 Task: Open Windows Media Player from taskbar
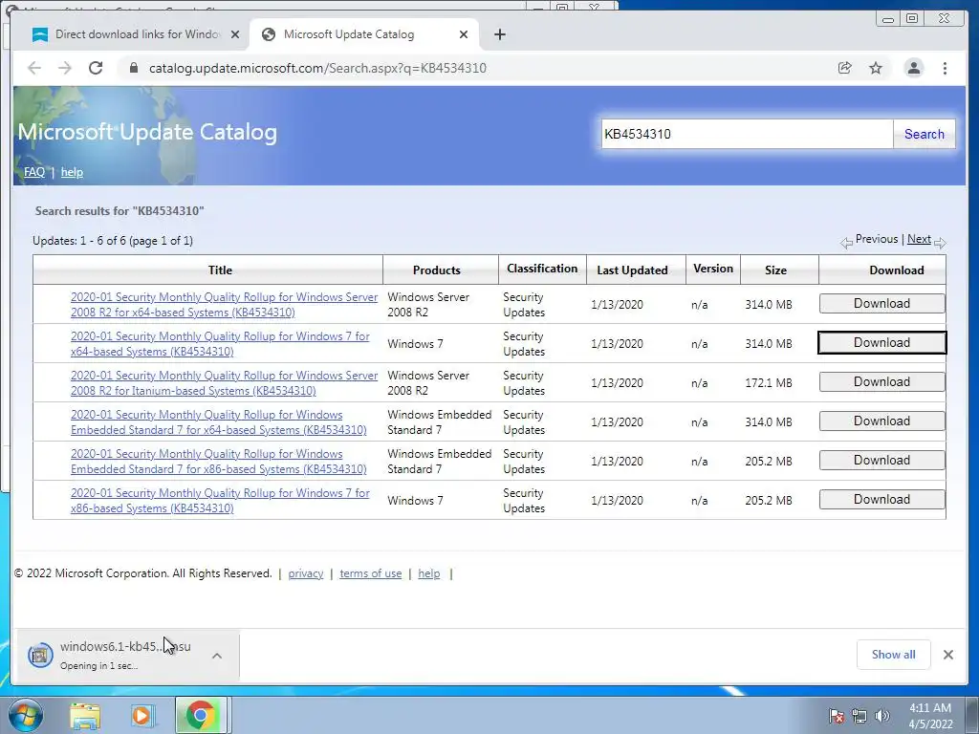pyautogui.click(x=141, y=716)
